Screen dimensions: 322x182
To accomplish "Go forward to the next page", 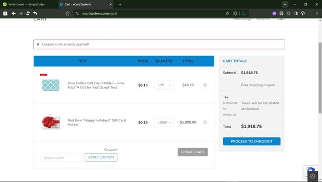I will pyautogui.click(x=21, y=13).
